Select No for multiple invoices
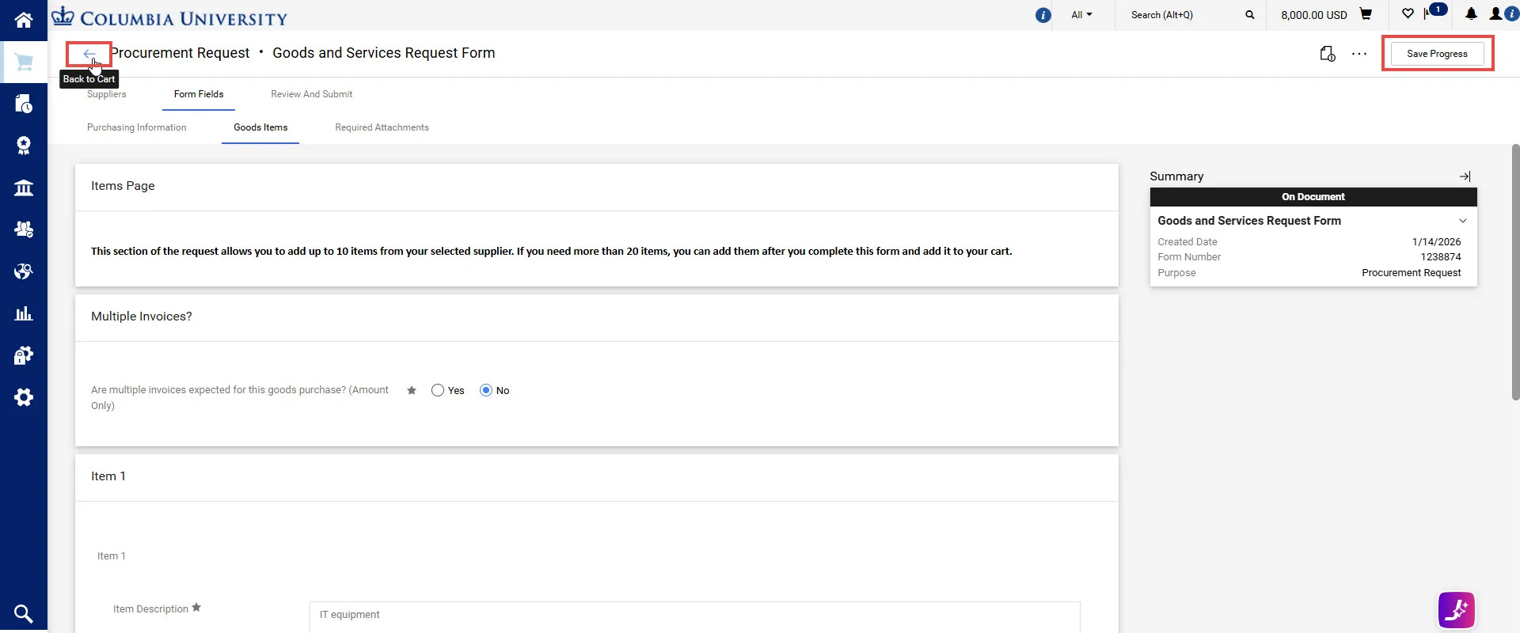Viewport: 1520px width, 633px height. 486,390
